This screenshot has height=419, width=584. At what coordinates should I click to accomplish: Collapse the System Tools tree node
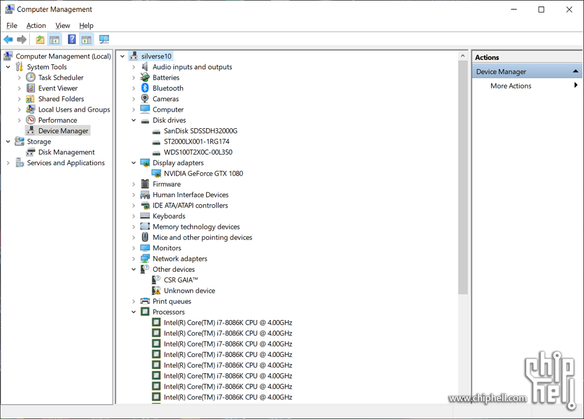[x=8, y=67]
